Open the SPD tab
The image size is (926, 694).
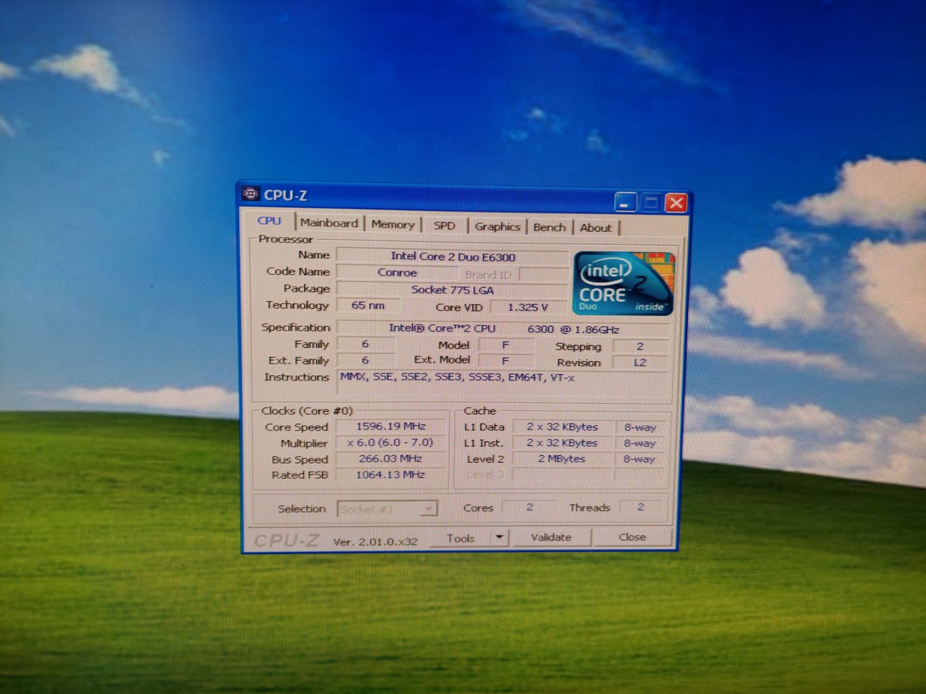(444, 226)
